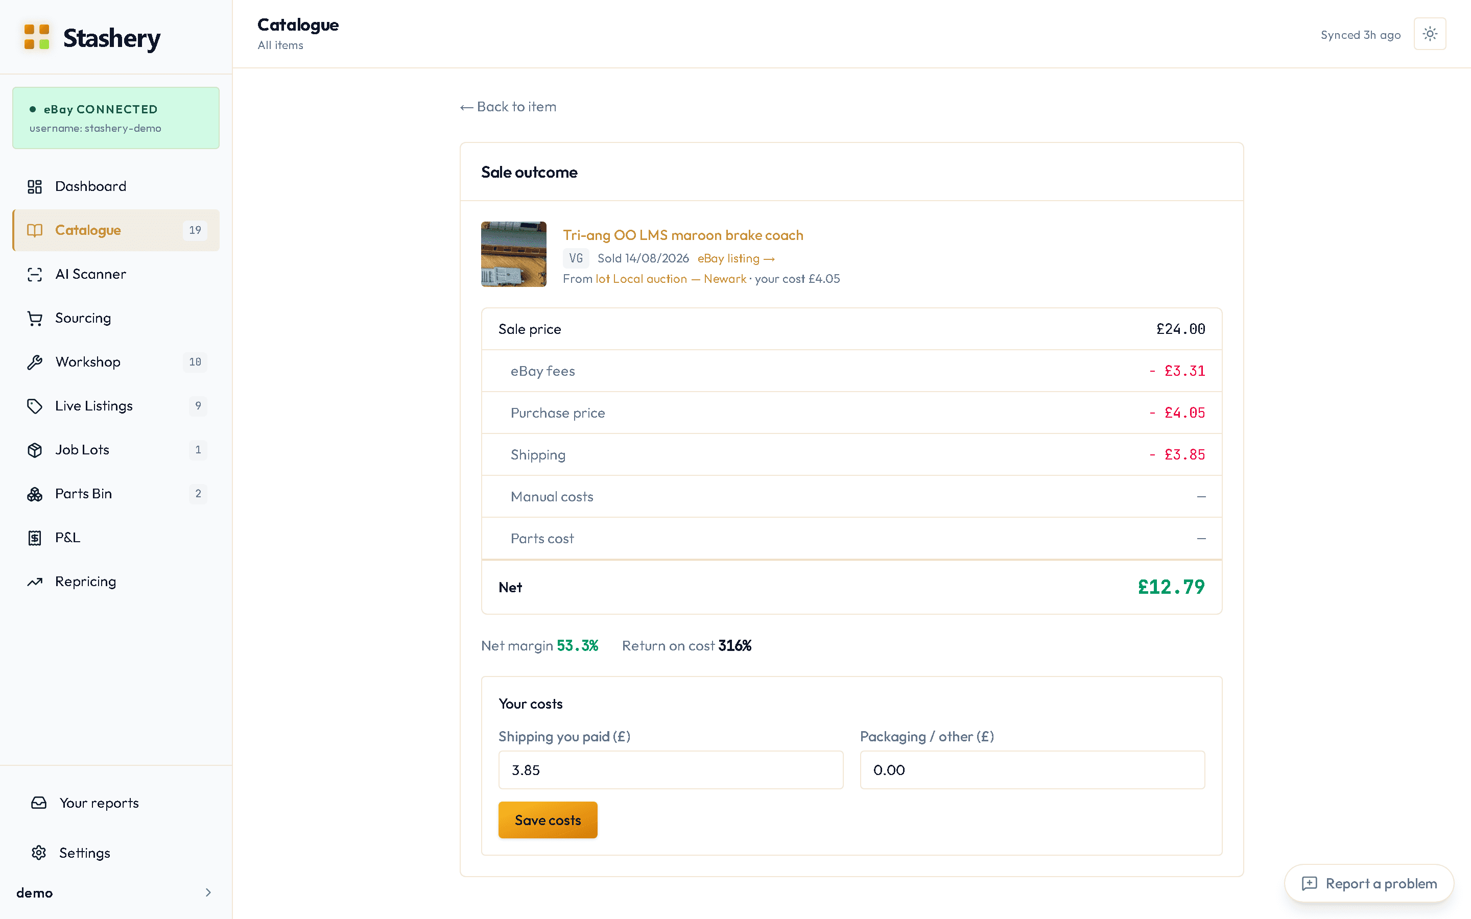Go to Parts Bin section
1471x919 pixels.
tap(115, 494)
